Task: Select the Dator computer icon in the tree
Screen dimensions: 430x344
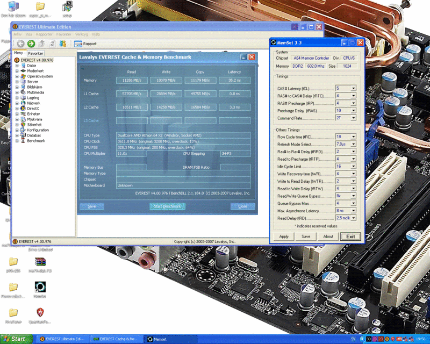Action: pos(23,66)
